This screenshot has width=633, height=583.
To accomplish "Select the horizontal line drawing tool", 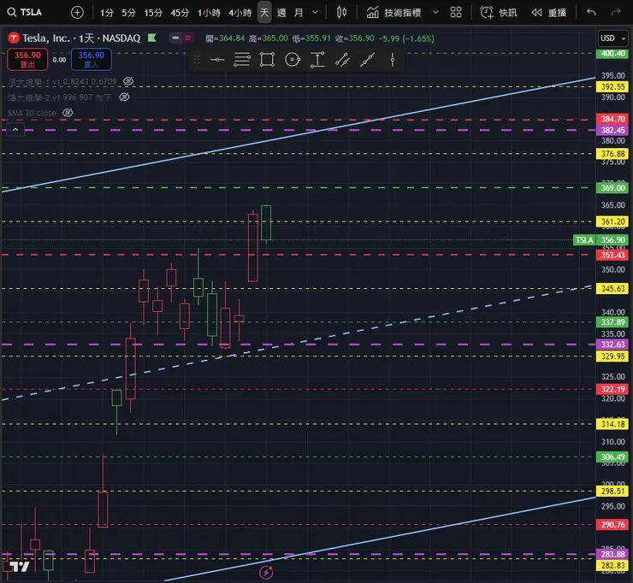I will pyautogui.click(x=217, y=60).
